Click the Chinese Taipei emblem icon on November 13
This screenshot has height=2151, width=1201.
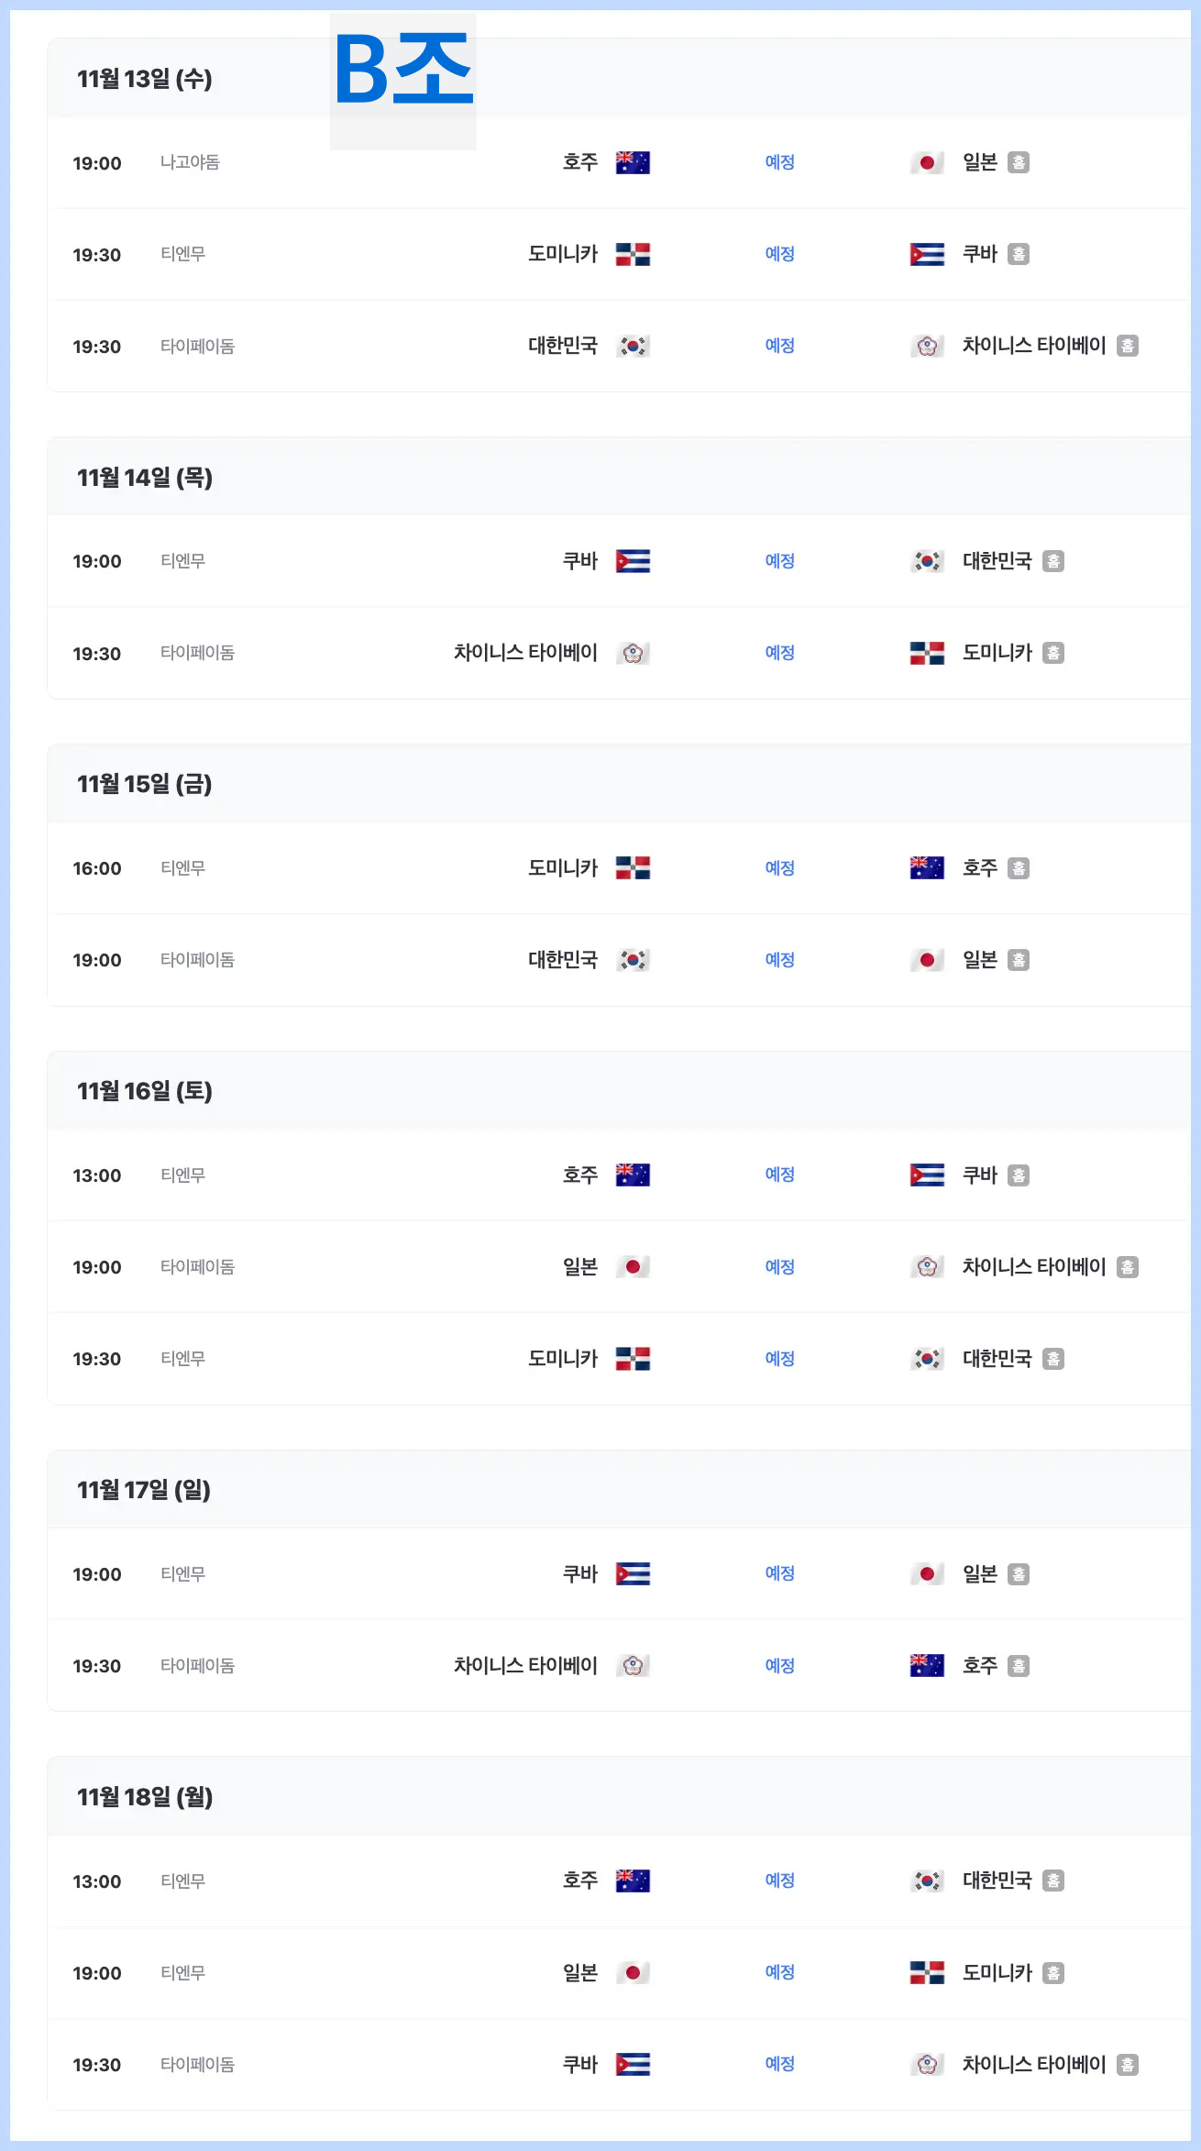tap(929, 347)
